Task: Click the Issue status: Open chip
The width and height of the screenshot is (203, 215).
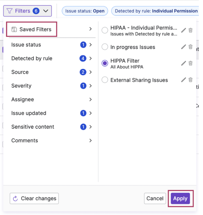Action: pyautogui.click(x=85, y=11)
